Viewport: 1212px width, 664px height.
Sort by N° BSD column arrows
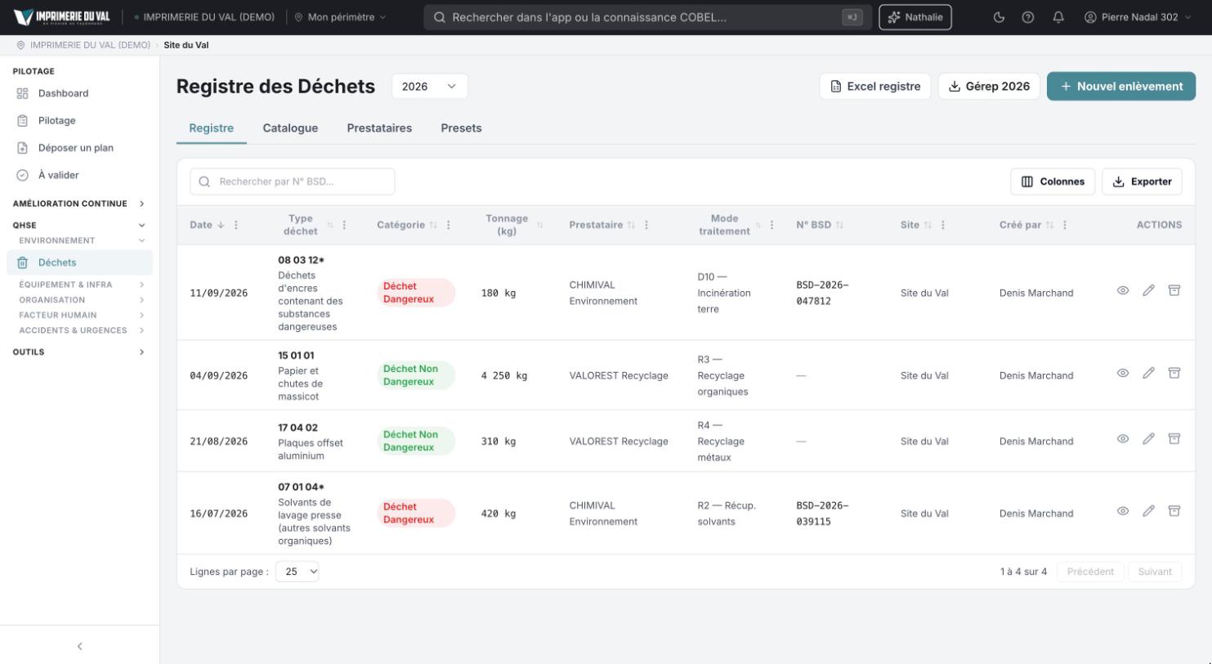(x=839, y=225)
